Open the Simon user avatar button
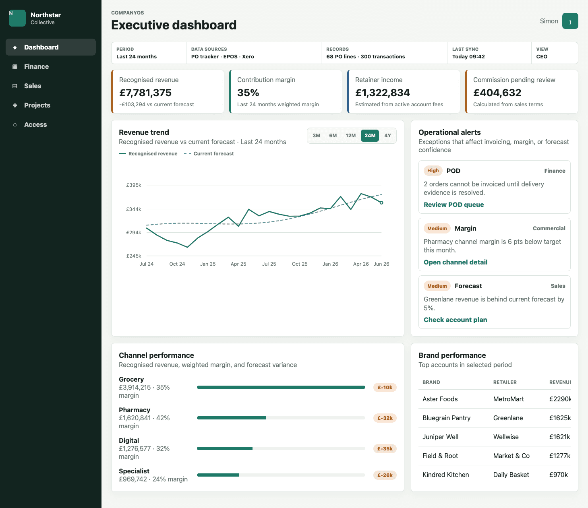The image size is (588, 508). [x=570, y=21]
